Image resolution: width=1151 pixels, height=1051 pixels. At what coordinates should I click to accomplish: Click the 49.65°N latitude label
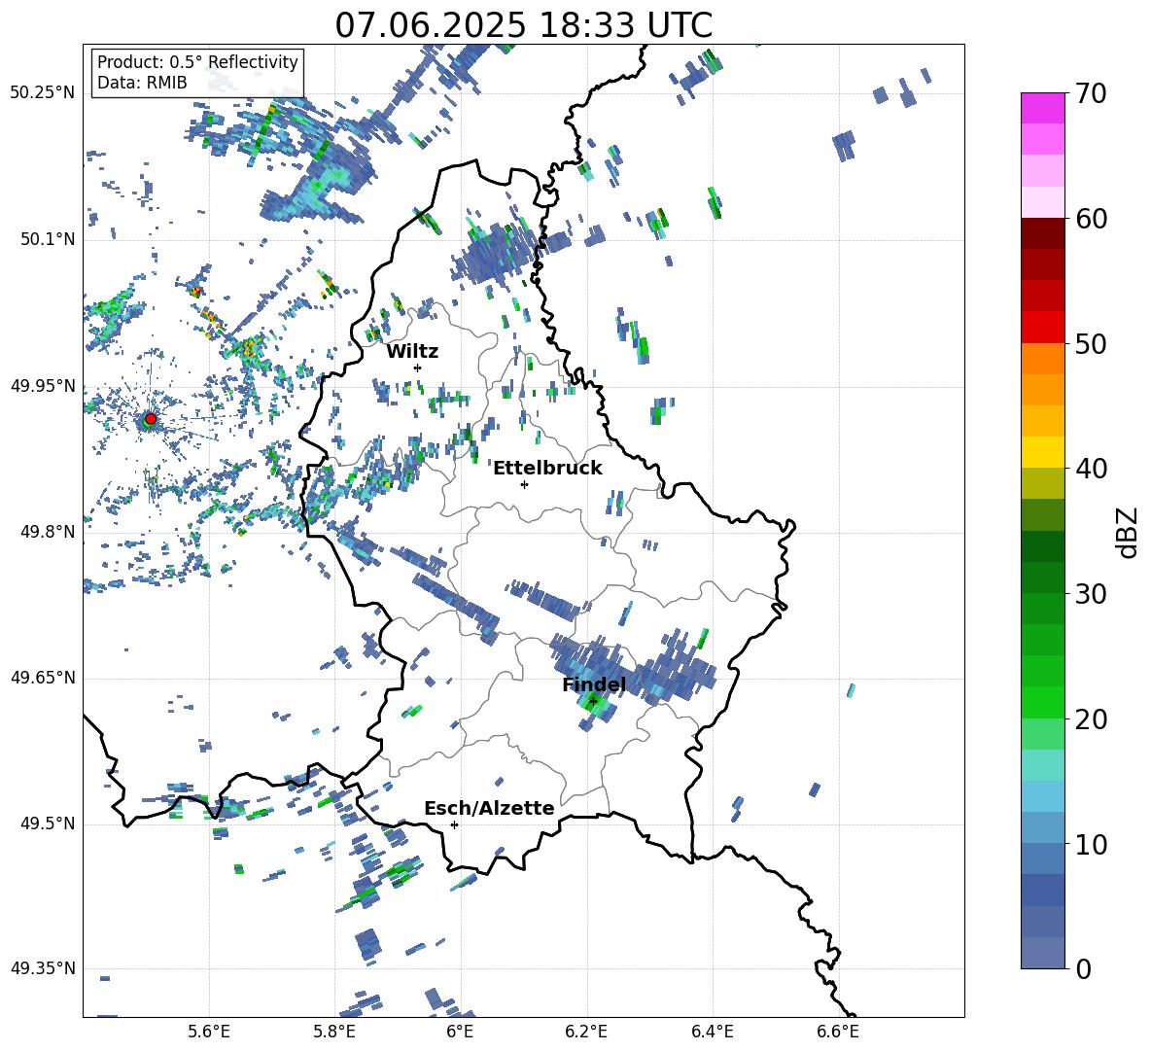point(43,677)
